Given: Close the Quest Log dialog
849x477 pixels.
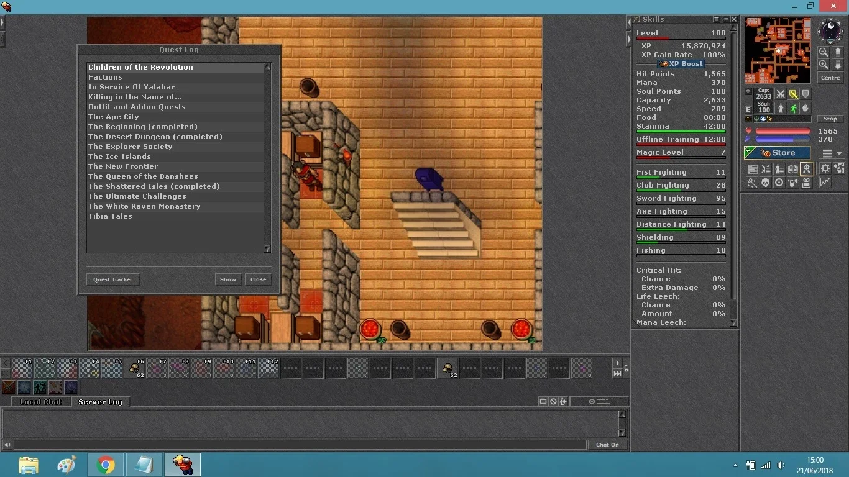Looking at the screenshot, I should point(259,279).
